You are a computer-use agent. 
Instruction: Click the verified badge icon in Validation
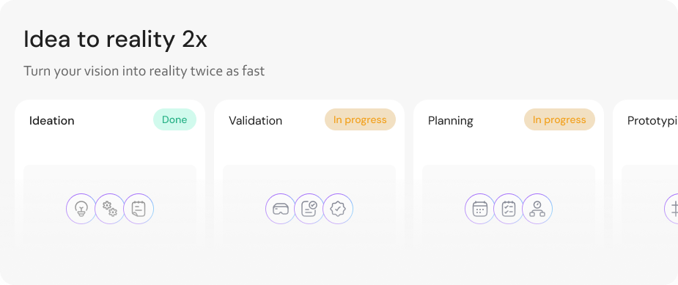pos(338,209)
